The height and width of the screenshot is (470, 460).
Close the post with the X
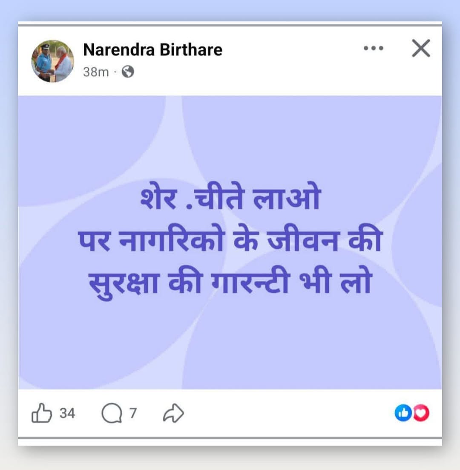tap(421, 48)
